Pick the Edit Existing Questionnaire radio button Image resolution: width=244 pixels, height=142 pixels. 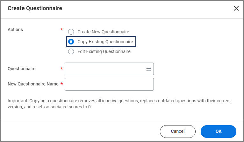71,51
